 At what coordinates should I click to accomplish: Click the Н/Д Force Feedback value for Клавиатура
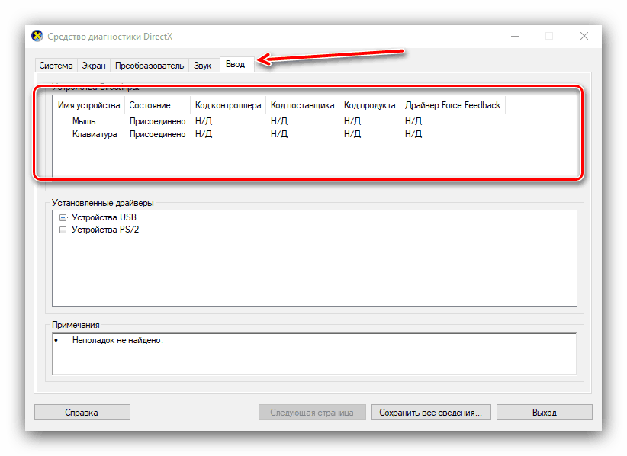point(413,134)
